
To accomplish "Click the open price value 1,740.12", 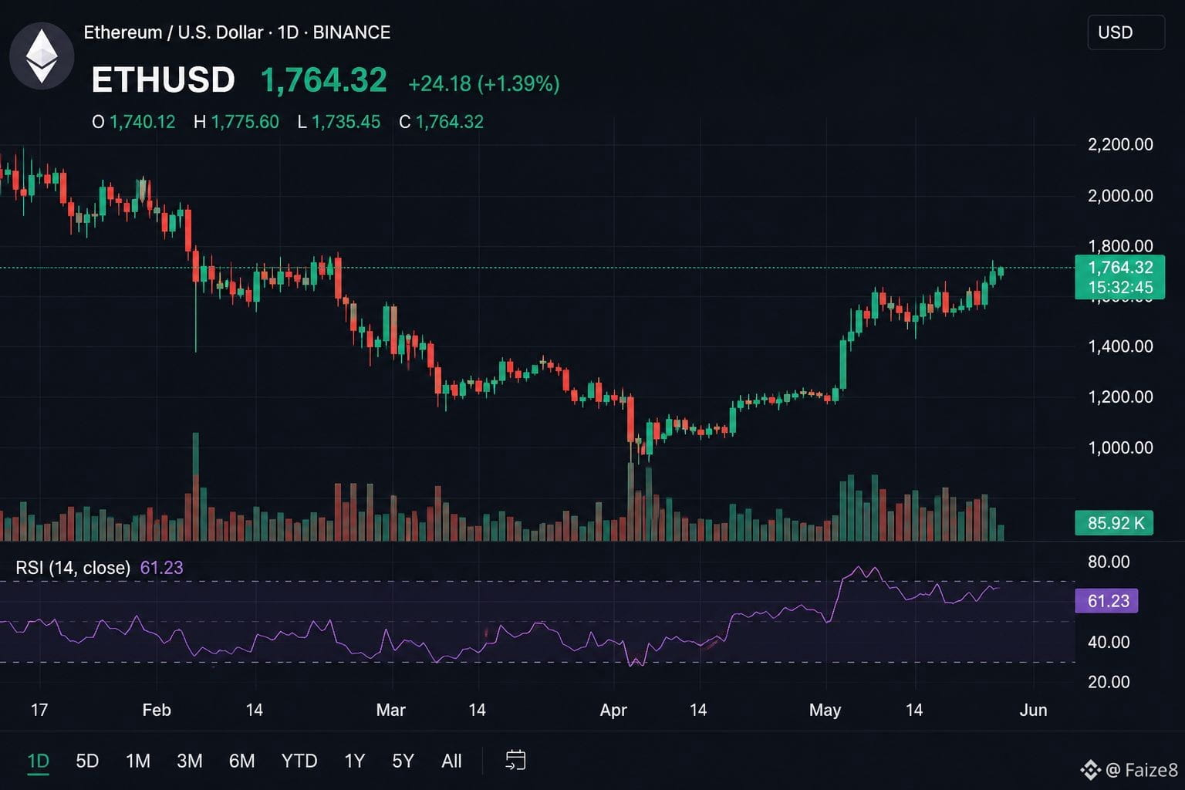I will [x=142, y=122].
